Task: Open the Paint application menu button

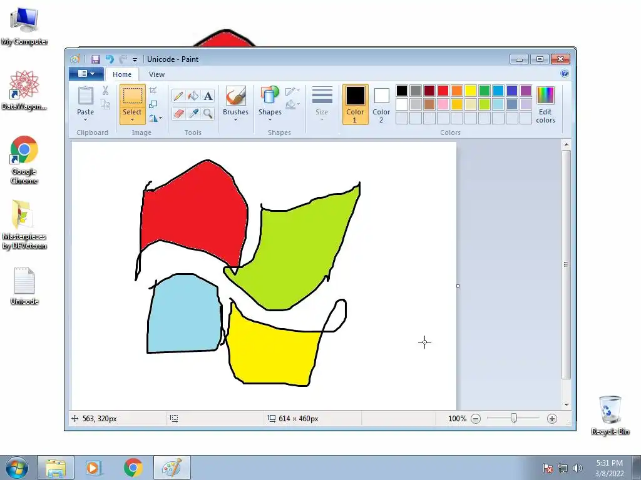Action: [x=86, y=74]
